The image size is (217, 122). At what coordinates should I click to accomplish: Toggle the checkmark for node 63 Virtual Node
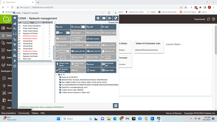pyautogui.click(x=49, y=41)
